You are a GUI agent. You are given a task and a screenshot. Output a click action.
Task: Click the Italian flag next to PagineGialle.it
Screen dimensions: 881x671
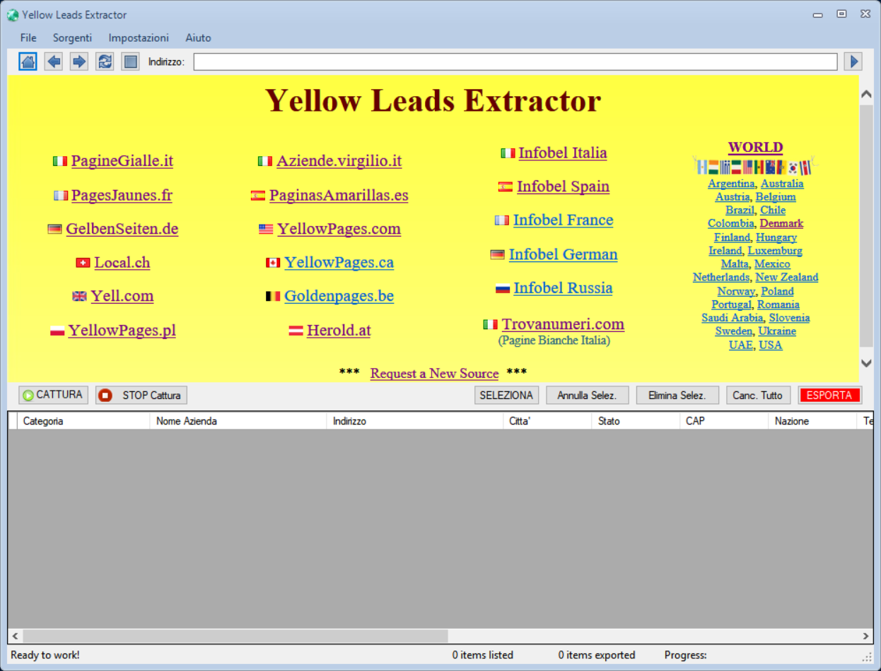pyautogui.click(x=60, y=161)
